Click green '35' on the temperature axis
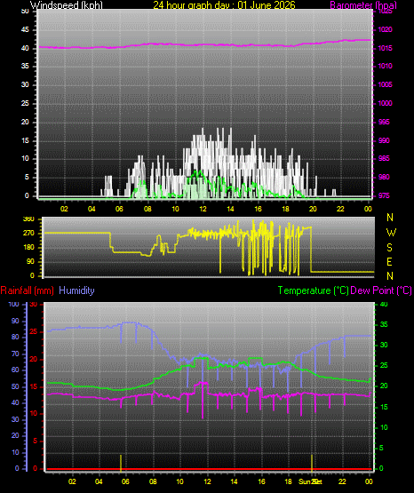The width and height of the screenshot is (414, 493). click(384, 325)
